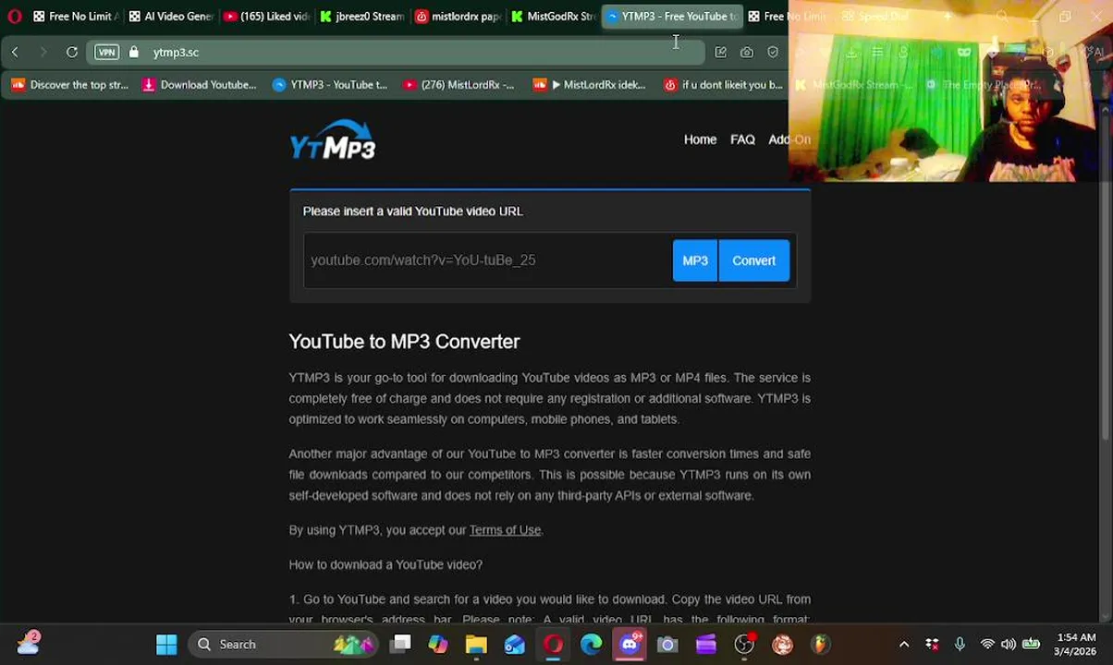Open the shield ad blocker icon
Viewport: 1113px width, 665px height.
[773, 53]
